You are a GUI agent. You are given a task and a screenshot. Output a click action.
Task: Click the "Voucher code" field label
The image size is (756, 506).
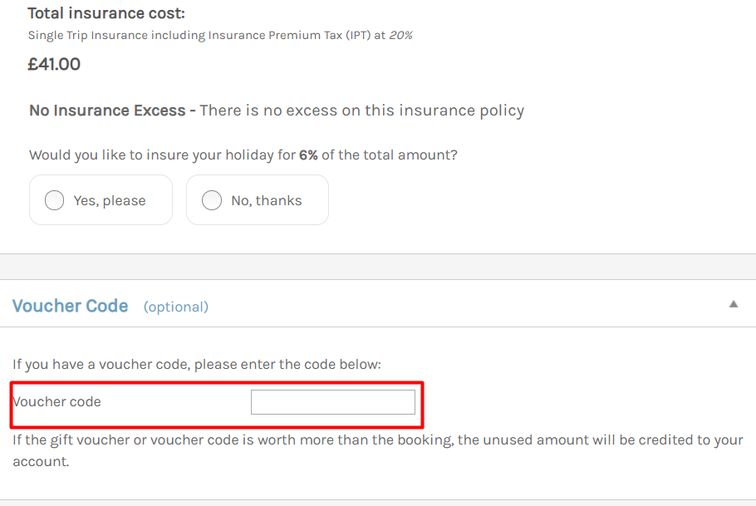click(x=57, y=402)
